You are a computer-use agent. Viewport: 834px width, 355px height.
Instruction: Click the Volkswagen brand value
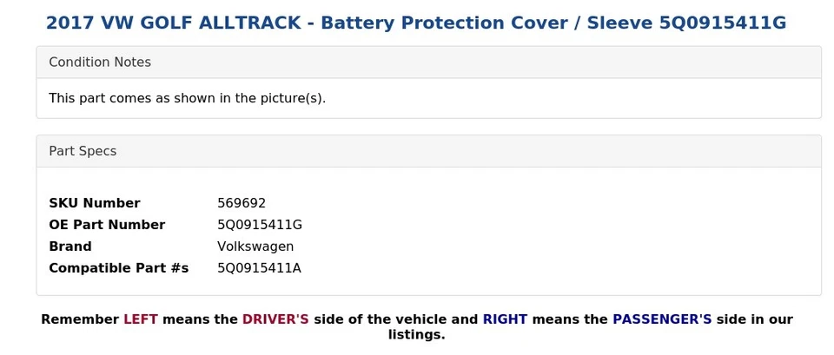[x=255, y=247]
